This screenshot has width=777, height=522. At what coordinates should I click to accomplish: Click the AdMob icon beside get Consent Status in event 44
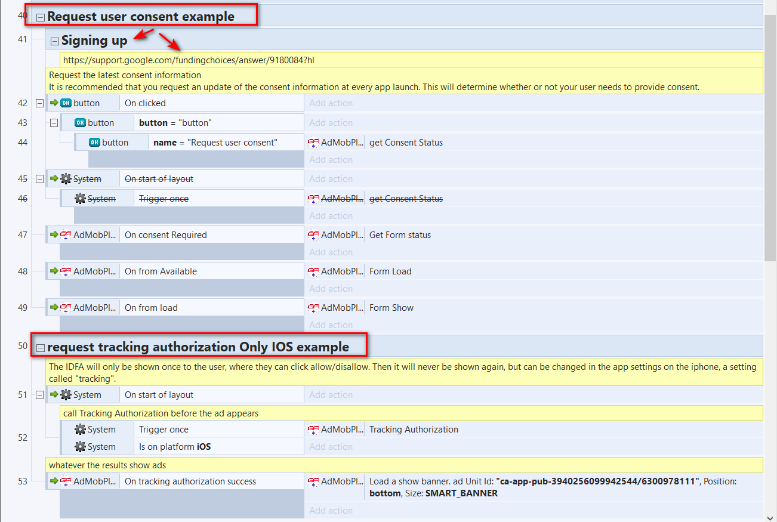313,143
